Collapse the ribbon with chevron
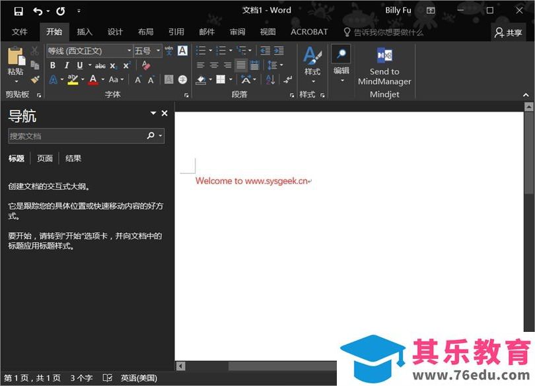The height and width of the screenshot is (386, 535). tap(526, 95)
